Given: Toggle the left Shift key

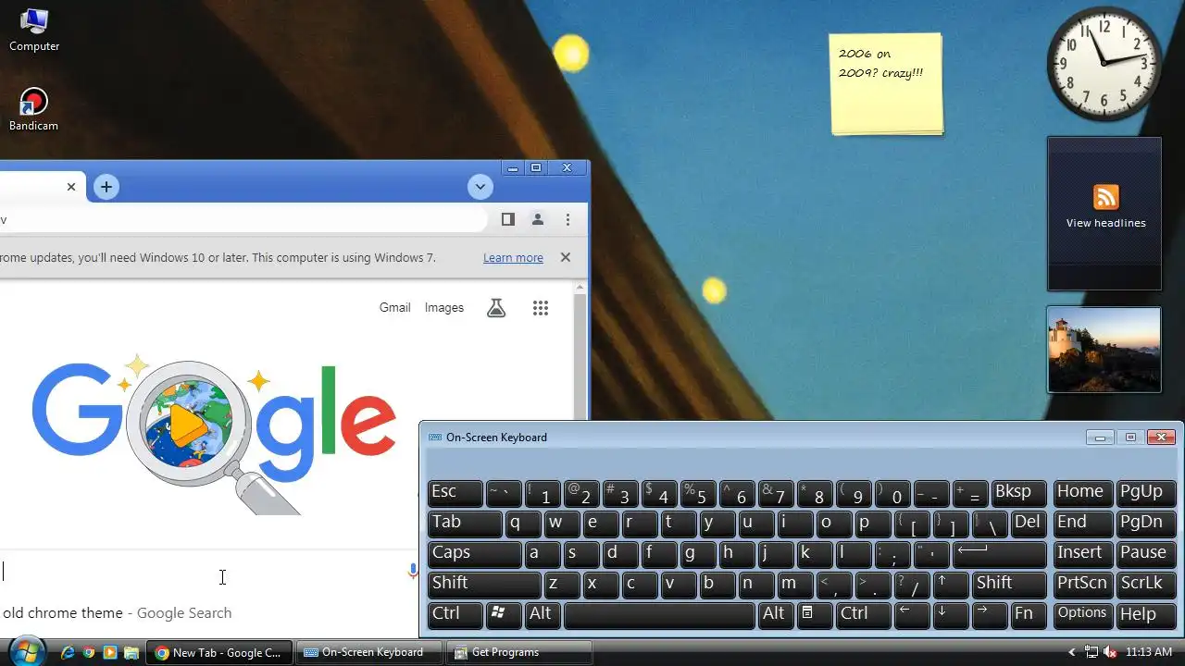Looking at the screenshot, I should (x=484, y=585).
